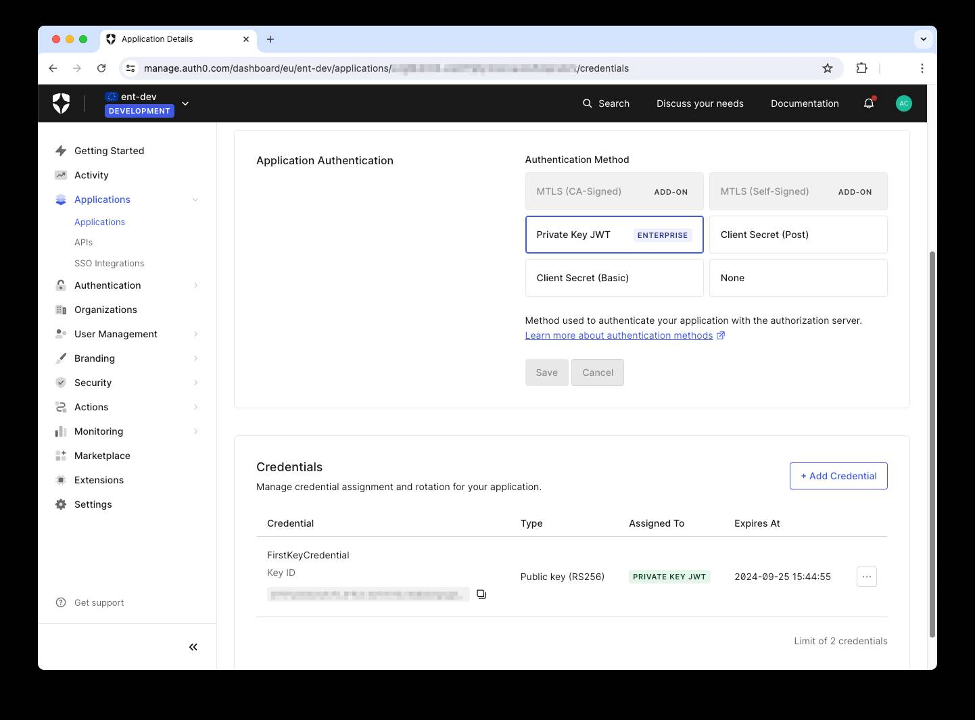Click the Add Credential button
This screenshot has height=720, width=975.
pos(838,476)
